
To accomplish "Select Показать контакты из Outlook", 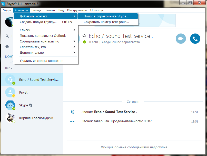I will [x=45, y=36].
